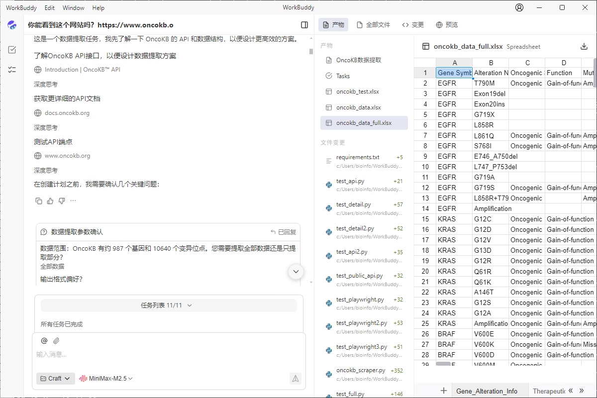Open the Introduction | OncoKB™ API link
Viewport: 597px width, 398px height.
pyautogui.click(x=83, y=70)
